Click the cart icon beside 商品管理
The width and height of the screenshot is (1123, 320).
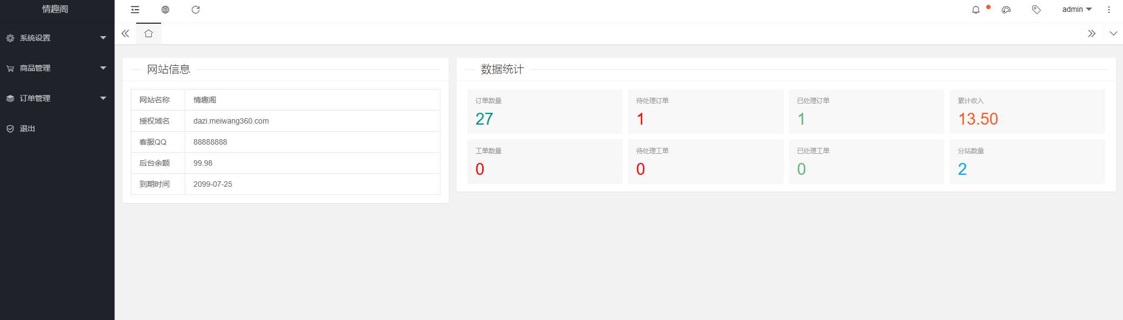(x=10, y=69)
